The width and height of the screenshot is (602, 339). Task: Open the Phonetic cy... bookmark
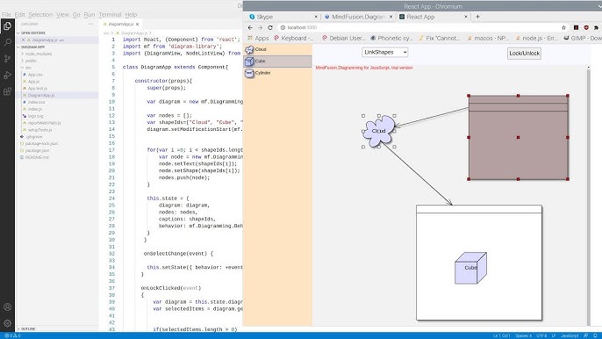pyautogui.click(x=391, y=38)
